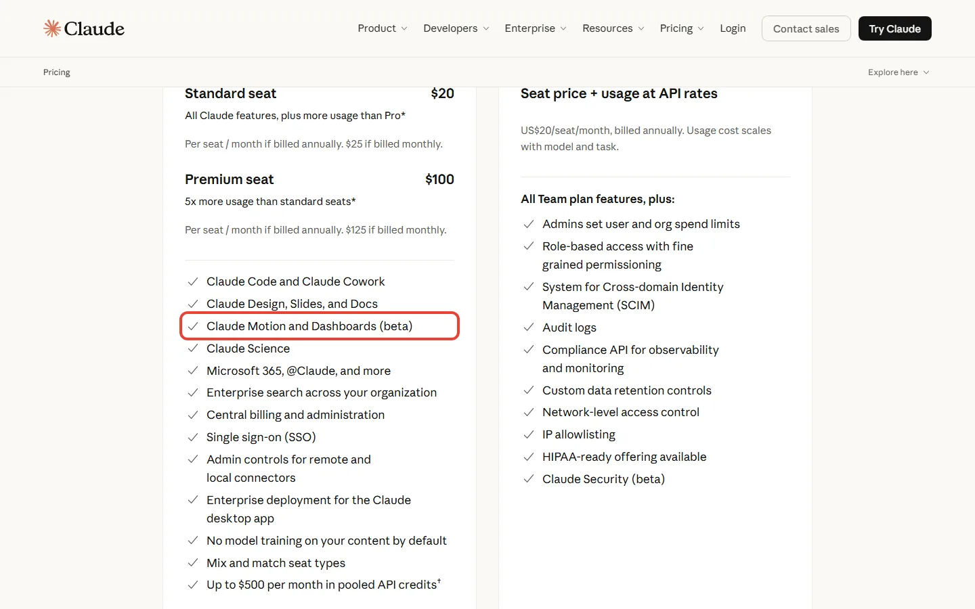The image size is (975, 609).
Task: Click the Contact sales button
Action: tap(806, 28)
